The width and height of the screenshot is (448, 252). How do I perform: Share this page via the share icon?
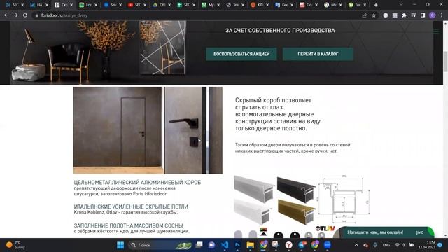point(364,15)
